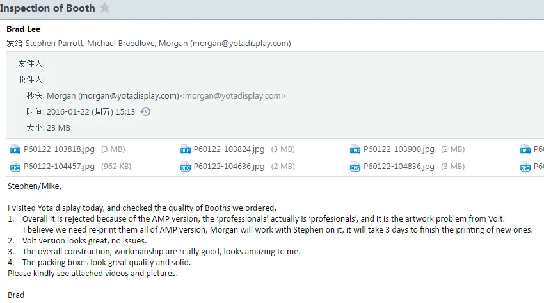Click the JPG icon for P60122-104457.jpg

click(x=15, y=167)
